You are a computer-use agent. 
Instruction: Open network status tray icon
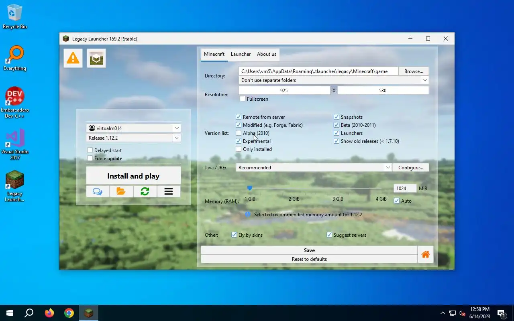coord(453,313)
